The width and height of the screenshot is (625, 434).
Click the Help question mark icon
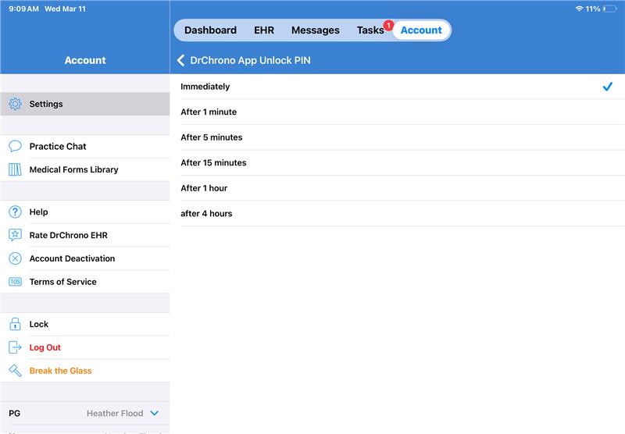point(15,212)
